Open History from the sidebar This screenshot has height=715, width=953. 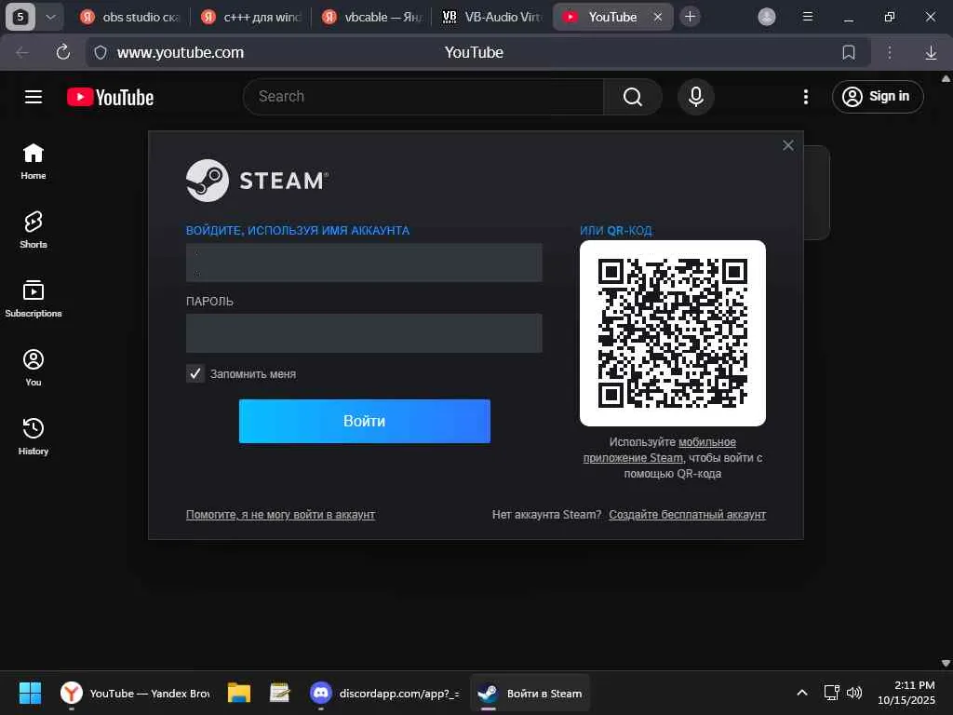click(x=34, y=437)
